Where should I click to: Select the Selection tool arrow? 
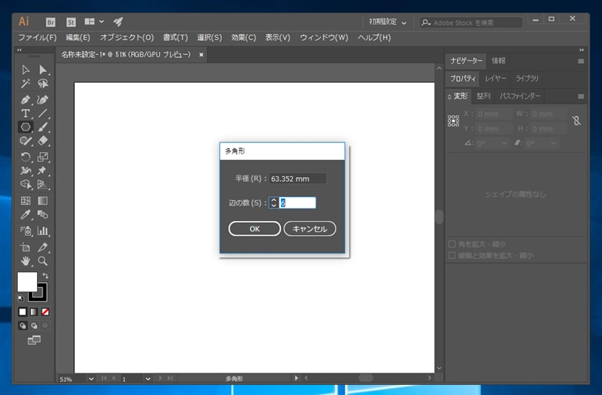[x=25, y=70]
